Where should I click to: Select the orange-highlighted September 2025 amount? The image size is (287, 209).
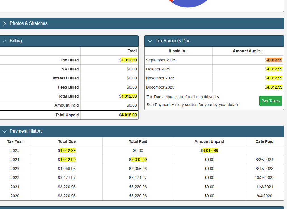pos(274,60)
